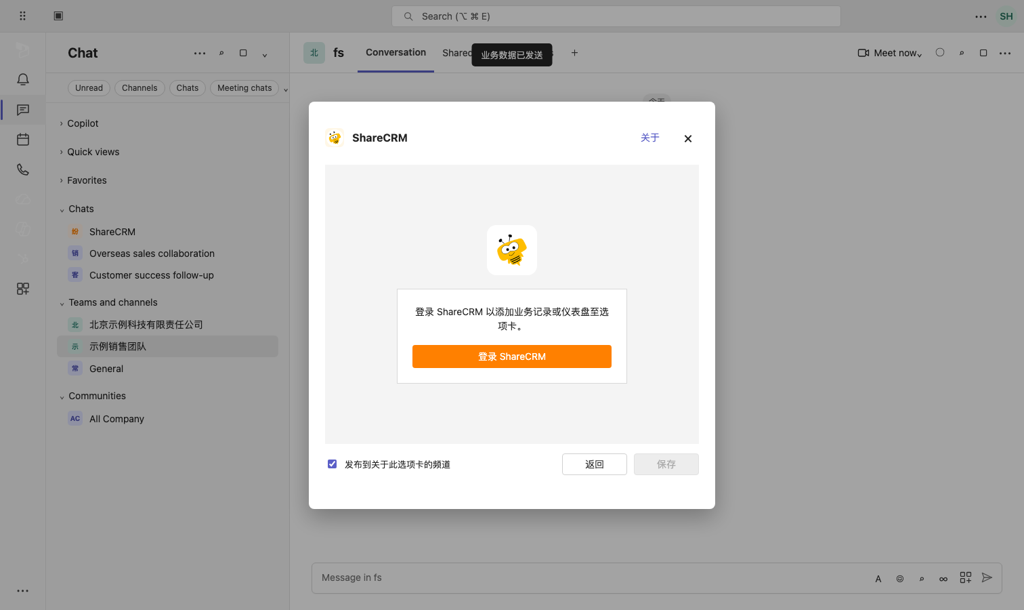
Task: Open emoji picker in compose box
Action: 900,579
